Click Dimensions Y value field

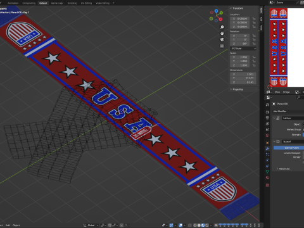[243, 78]
